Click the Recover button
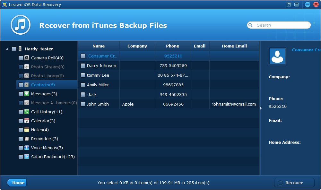This screenshot has width=321, height=190. tap(294, 183)
